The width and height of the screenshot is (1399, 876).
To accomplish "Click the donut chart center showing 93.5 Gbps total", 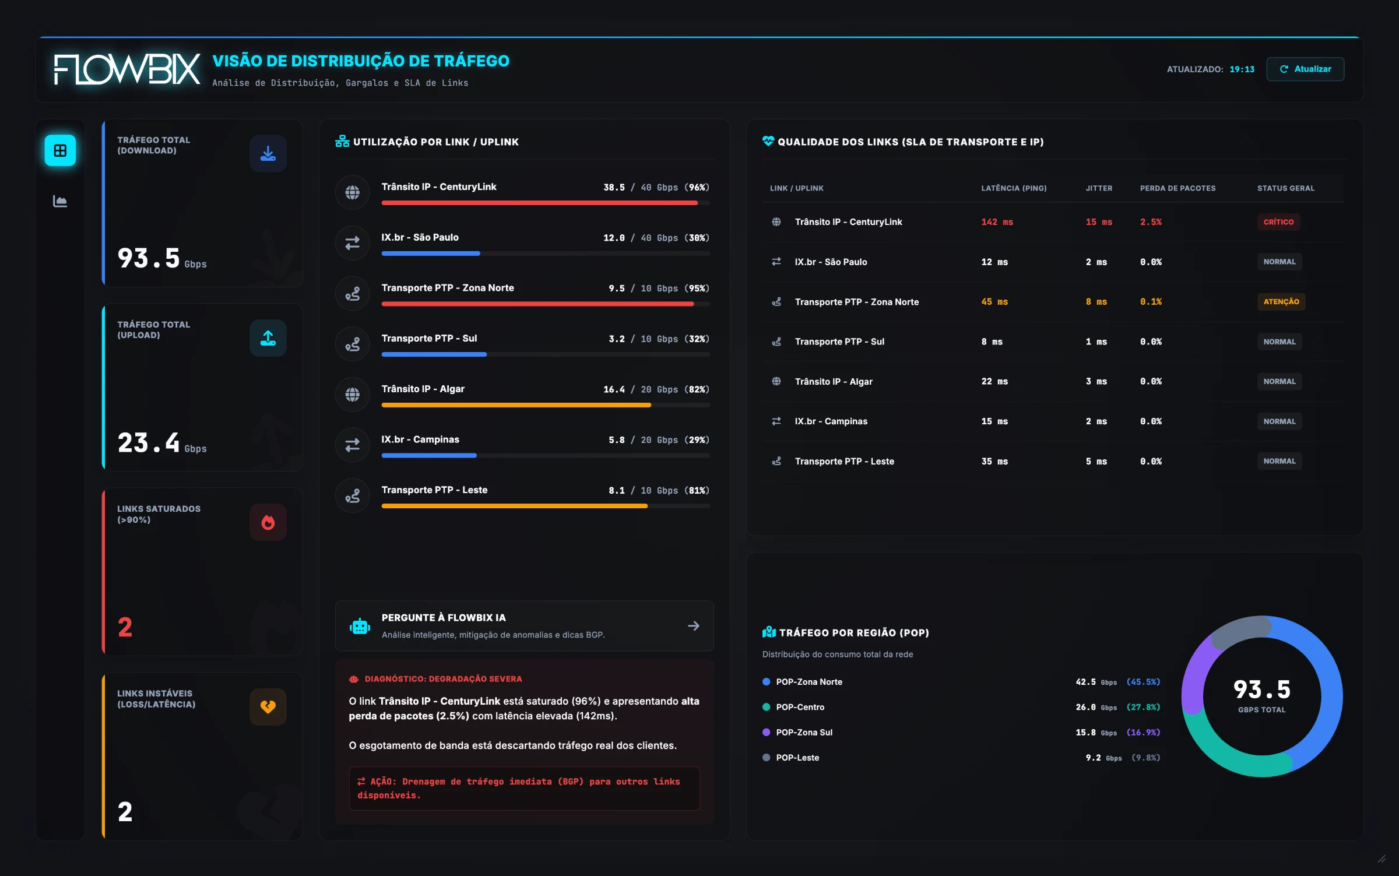I will tap(1261, 695).
